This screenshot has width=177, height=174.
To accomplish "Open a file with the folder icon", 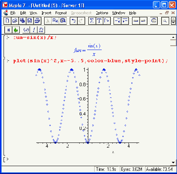I will 15,21.
